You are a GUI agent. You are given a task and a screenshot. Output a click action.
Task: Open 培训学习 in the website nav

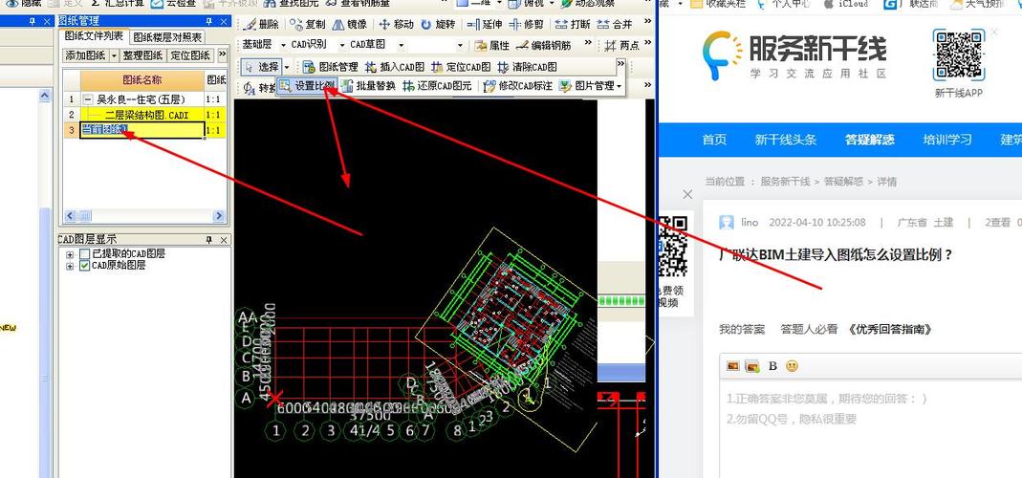(x=947, y=140)
